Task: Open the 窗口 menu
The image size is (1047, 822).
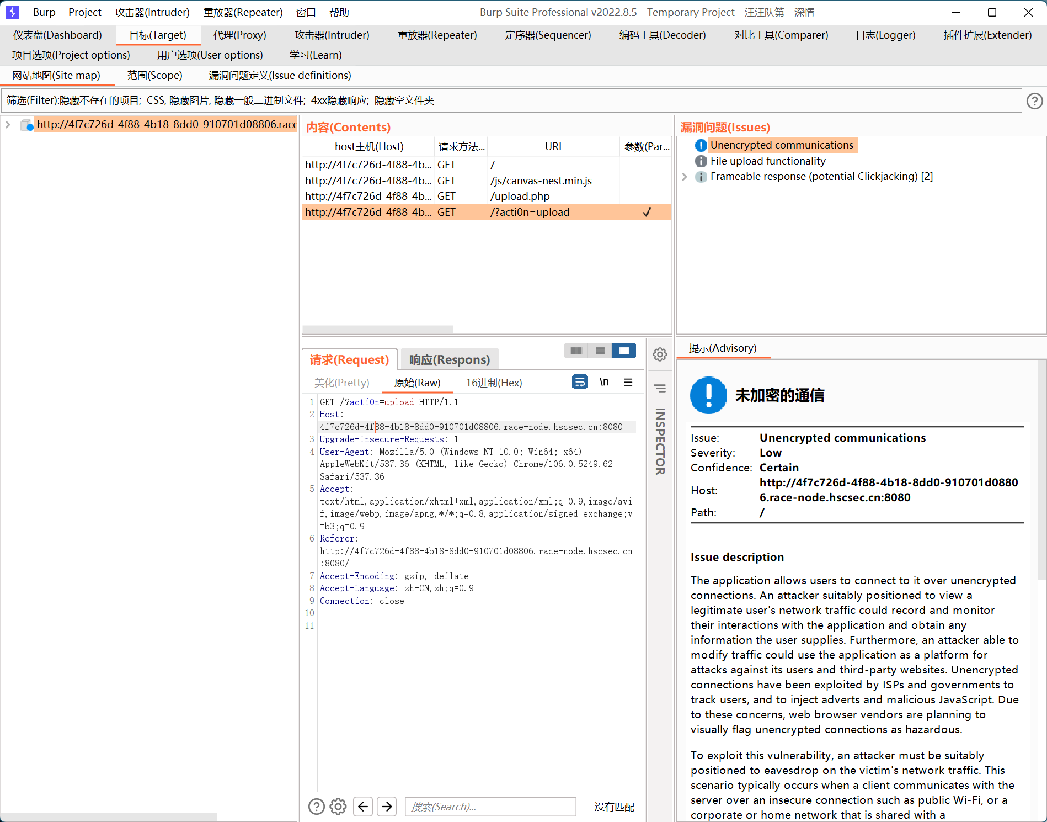Action: point(306,12)
